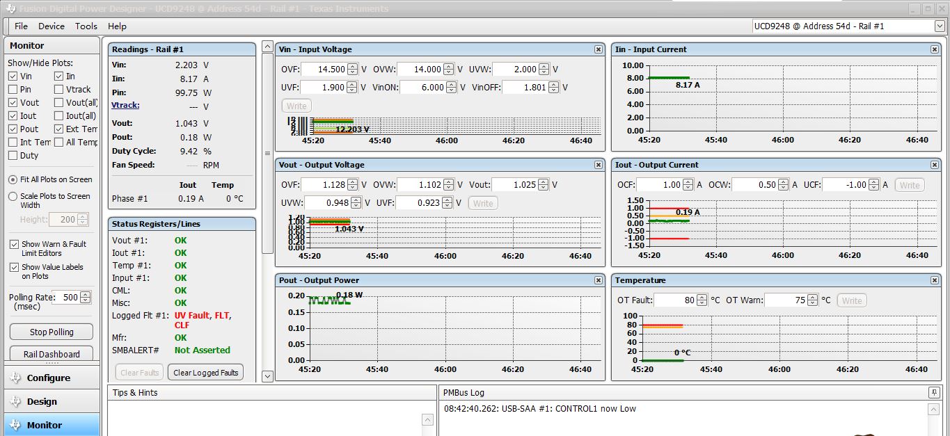Click Vin OVF 14.500 stepper arrows
This screenshot has width=950, height=436.
coord(352,70)
